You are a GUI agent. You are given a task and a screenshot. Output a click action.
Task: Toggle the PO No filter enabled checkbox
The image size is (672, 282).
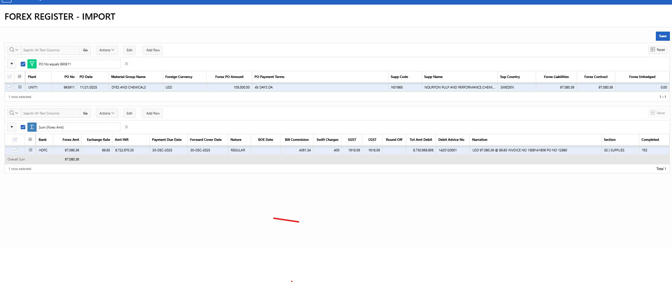[23, 64]
